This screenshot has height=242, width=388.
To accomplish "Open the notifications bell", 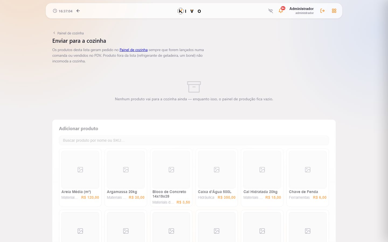I will coord(281,11).
